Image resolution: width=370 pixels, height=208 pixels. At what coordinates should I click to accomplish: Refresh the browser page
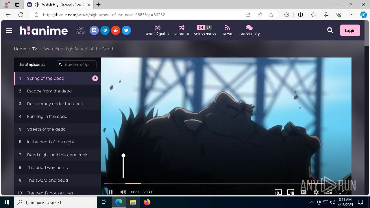21,15
